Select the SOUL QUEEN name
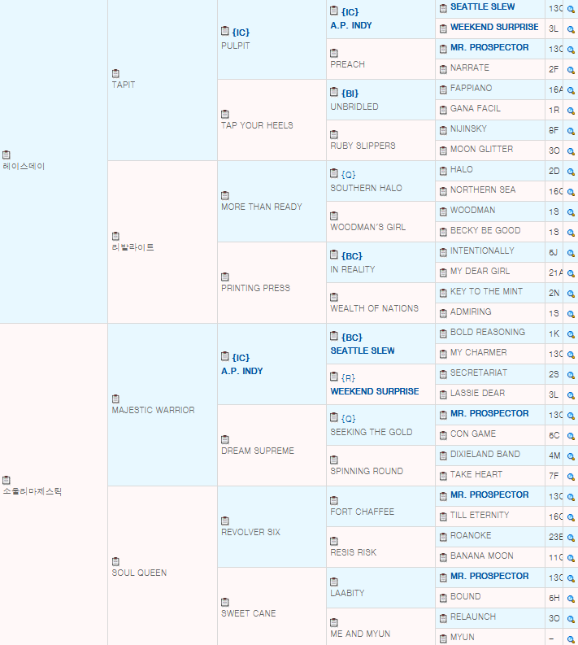Viewport: 578px width, 645px height. tap(139, 573)
